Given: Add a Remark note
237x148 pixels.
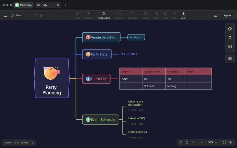Looking at the screenshot, I should tap(145, 16).
